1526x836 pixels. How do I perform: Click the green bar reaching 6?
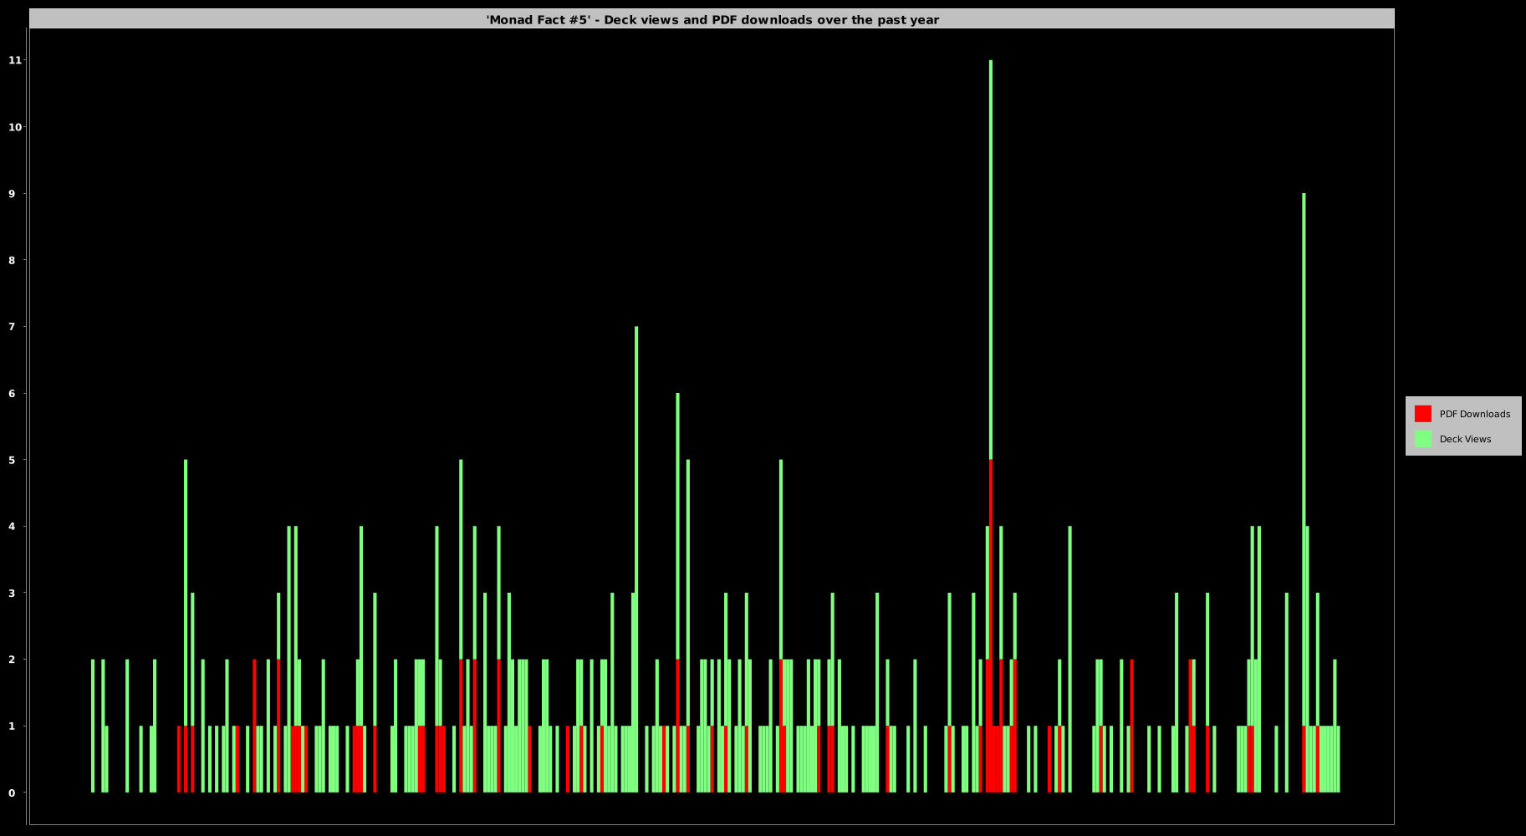pos(677,527)
